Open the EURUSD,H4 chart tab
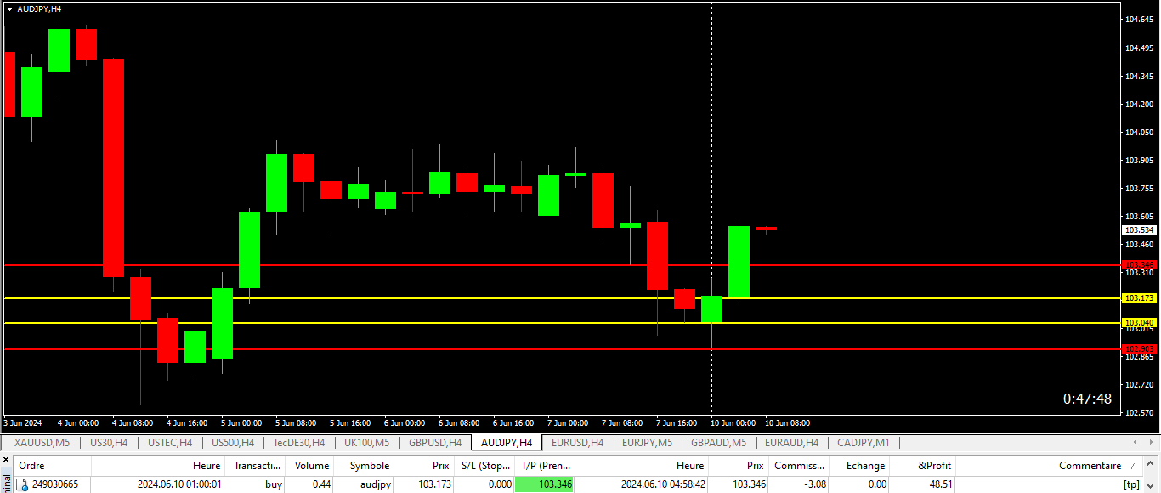 pyautogui.click(x=577, y=443)
